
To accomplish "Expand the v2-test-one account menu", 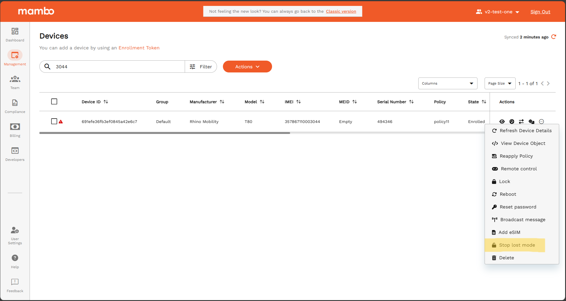I will (x=498, y=12).
